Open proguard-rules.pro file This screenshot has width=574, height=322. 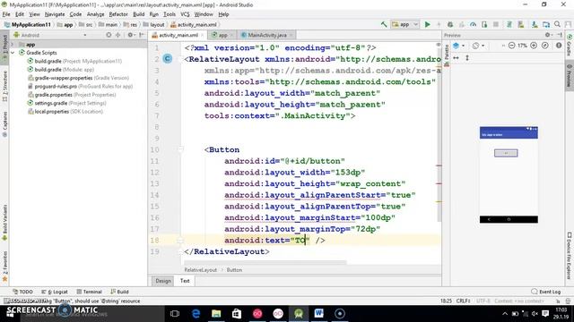point(80,86)
